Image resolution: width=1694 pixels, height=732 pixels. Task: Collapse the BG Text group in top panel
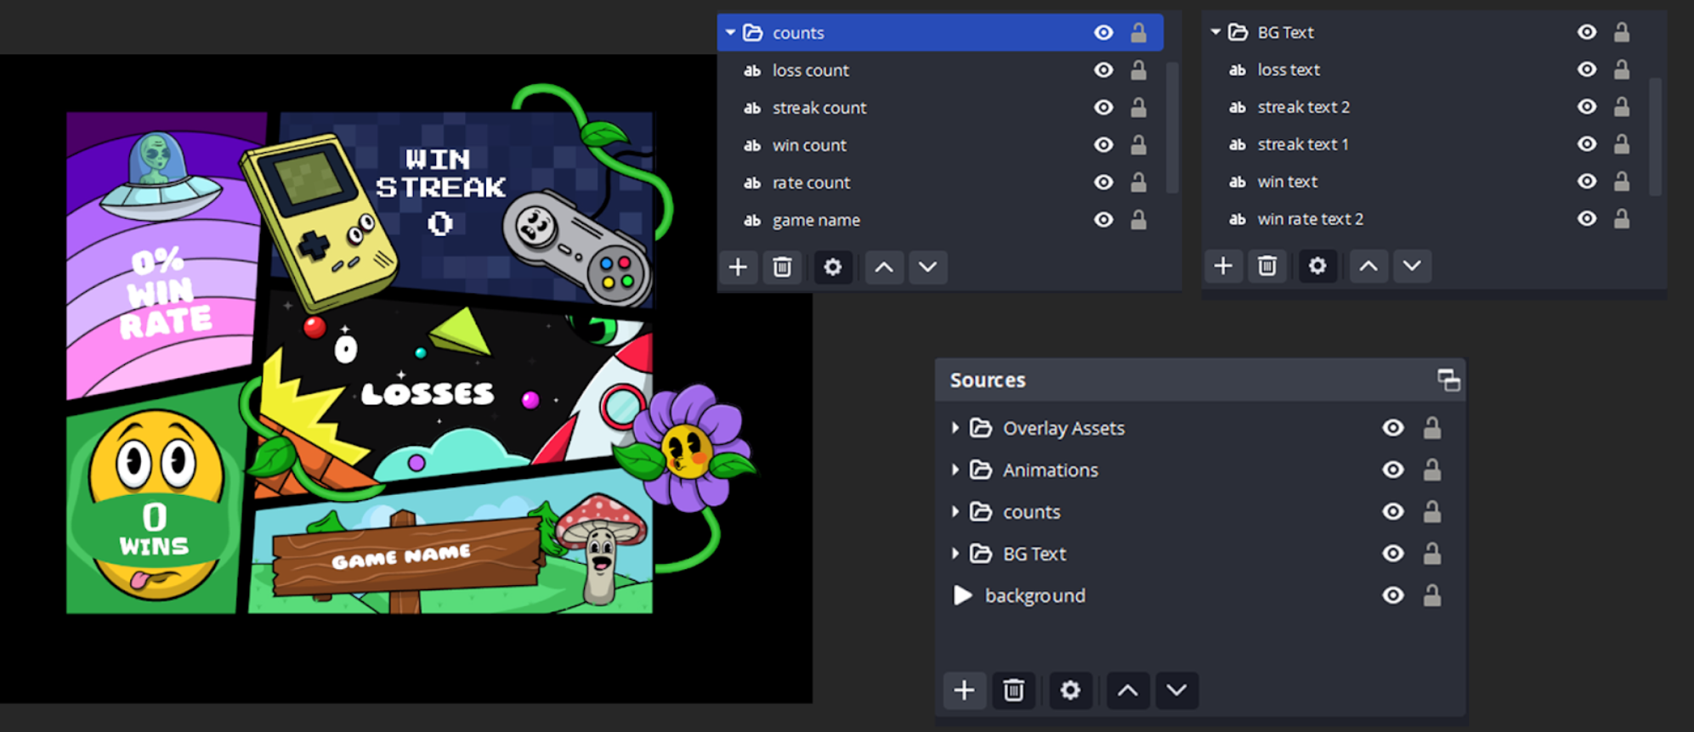pyautogui.click(x=1215, y=32)
